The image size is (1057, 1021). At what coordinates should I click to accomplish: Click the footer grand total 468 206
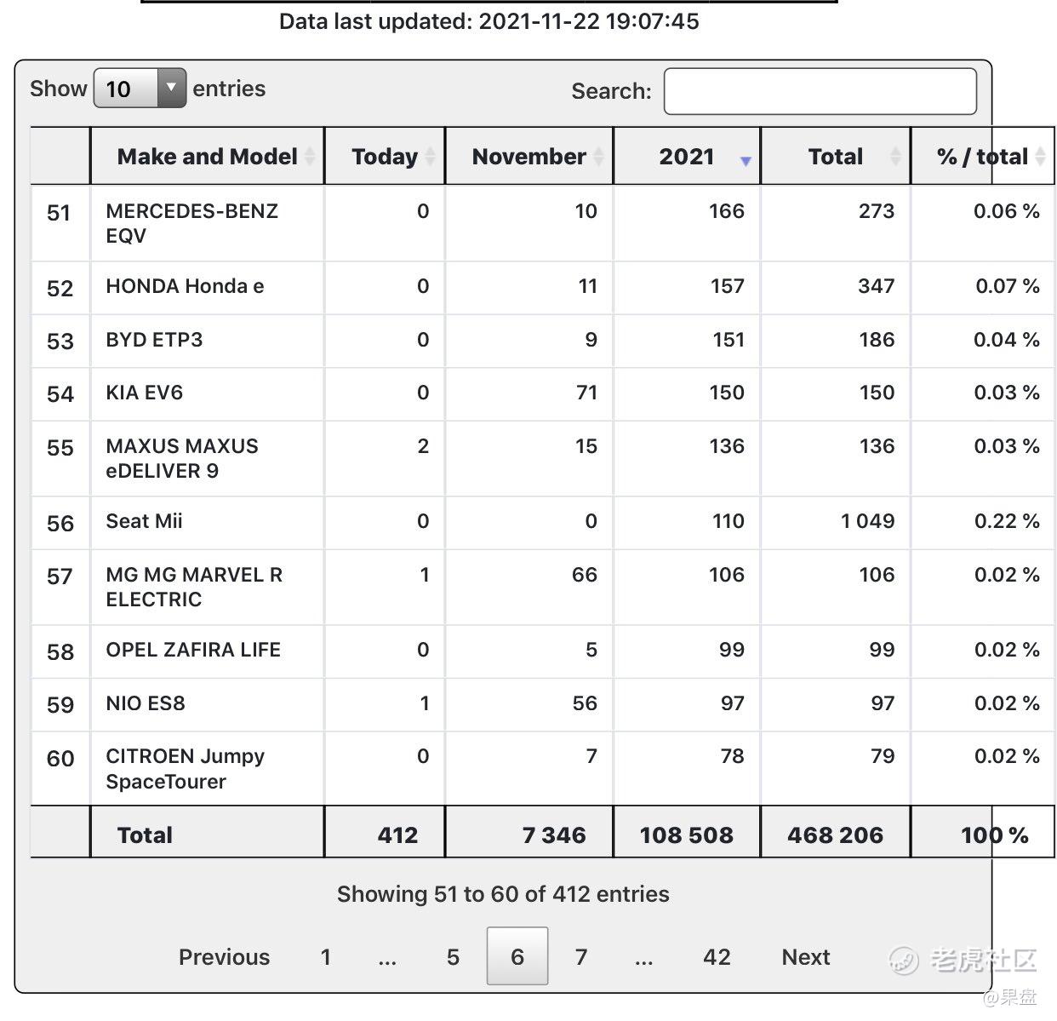836,835
